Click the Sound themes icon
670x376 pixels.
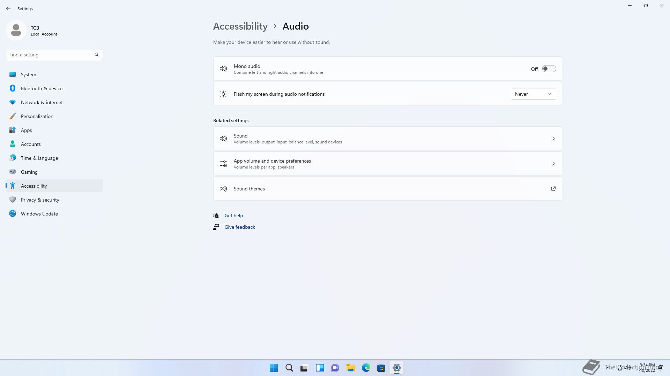223,189
